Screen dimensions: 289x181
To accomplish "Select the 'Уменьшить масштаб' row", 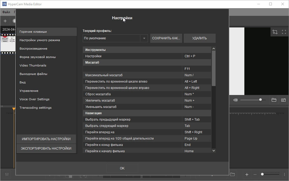I will pos(147,107).
